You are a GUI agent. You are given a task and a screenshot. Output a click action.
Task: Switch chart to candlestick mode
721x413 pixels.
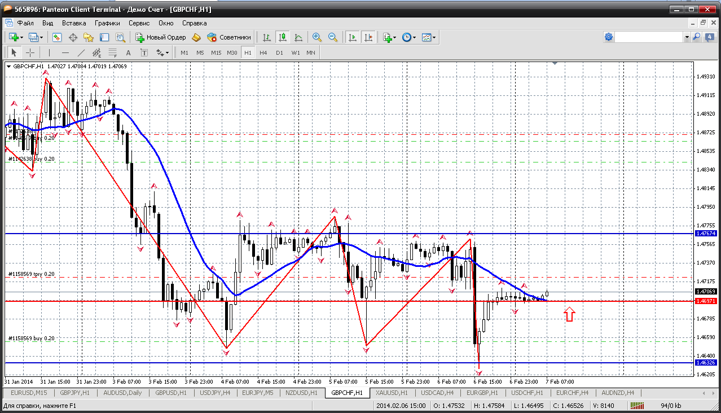point(283,37)
